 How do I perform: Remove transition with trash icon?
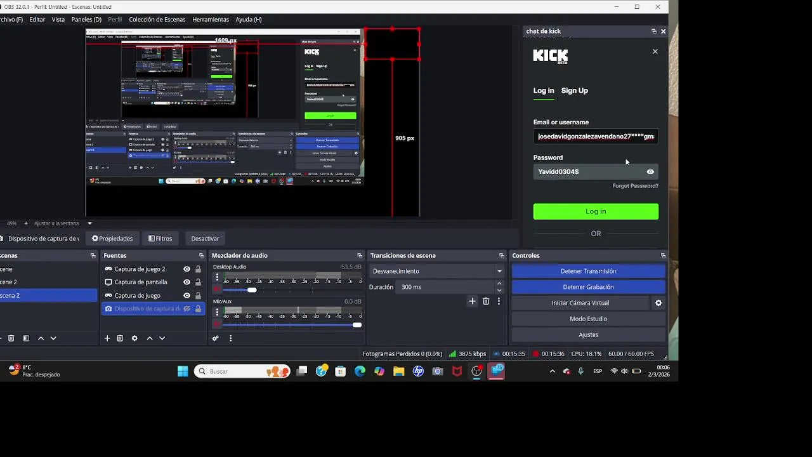click(x=486, y=301)
